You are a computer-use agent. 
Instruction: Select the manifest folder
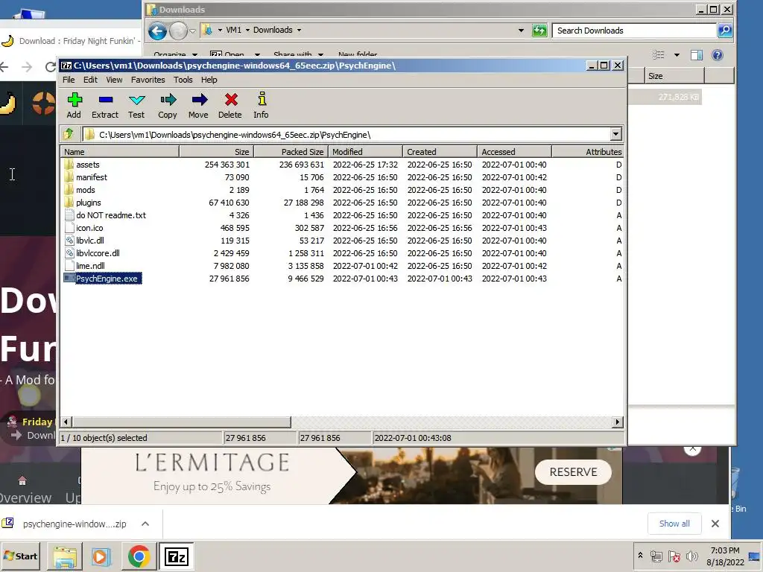tap(92, 177)
